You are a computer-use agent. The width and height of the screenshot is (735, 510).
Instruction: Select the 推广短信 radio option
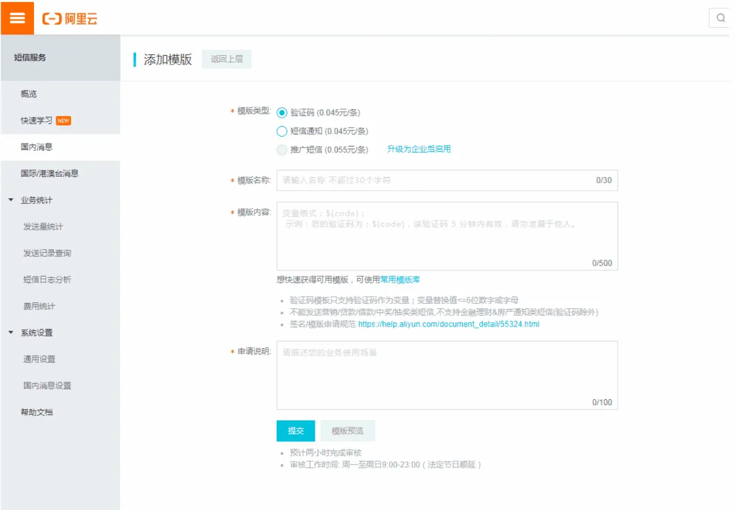point(282,149)
